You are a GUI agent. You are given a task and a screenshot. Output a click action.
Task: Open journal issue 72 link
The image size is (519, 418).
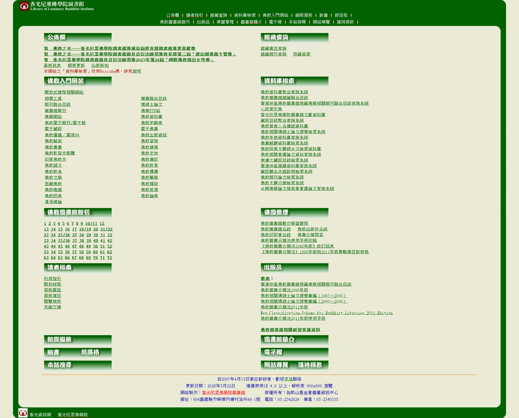pos(109,258)
